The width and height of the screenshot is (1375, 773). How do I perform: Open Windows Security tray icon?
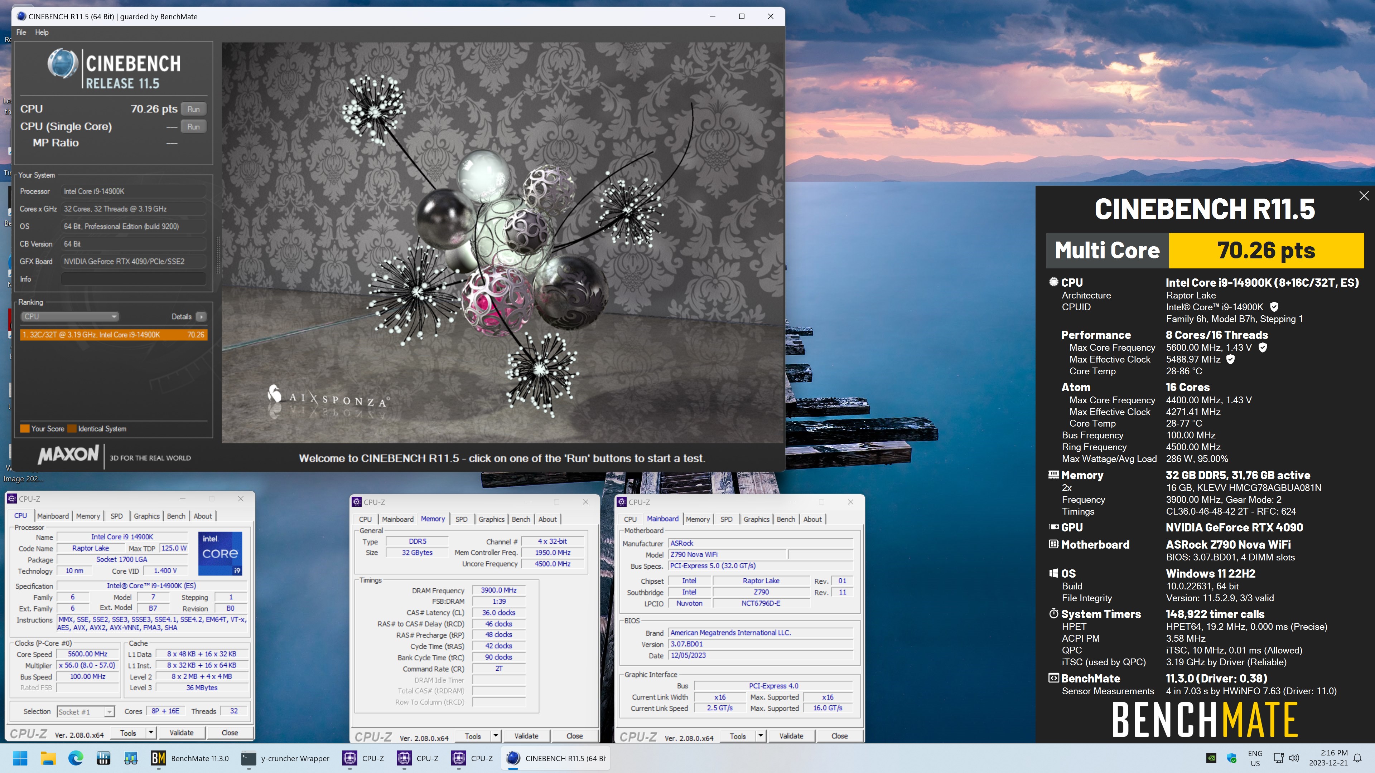click(x=1232, y=758)
